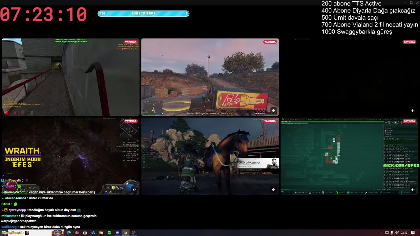Click chat username qtrzeynepp
Screen dimensions: 420x236
point(17,210)
